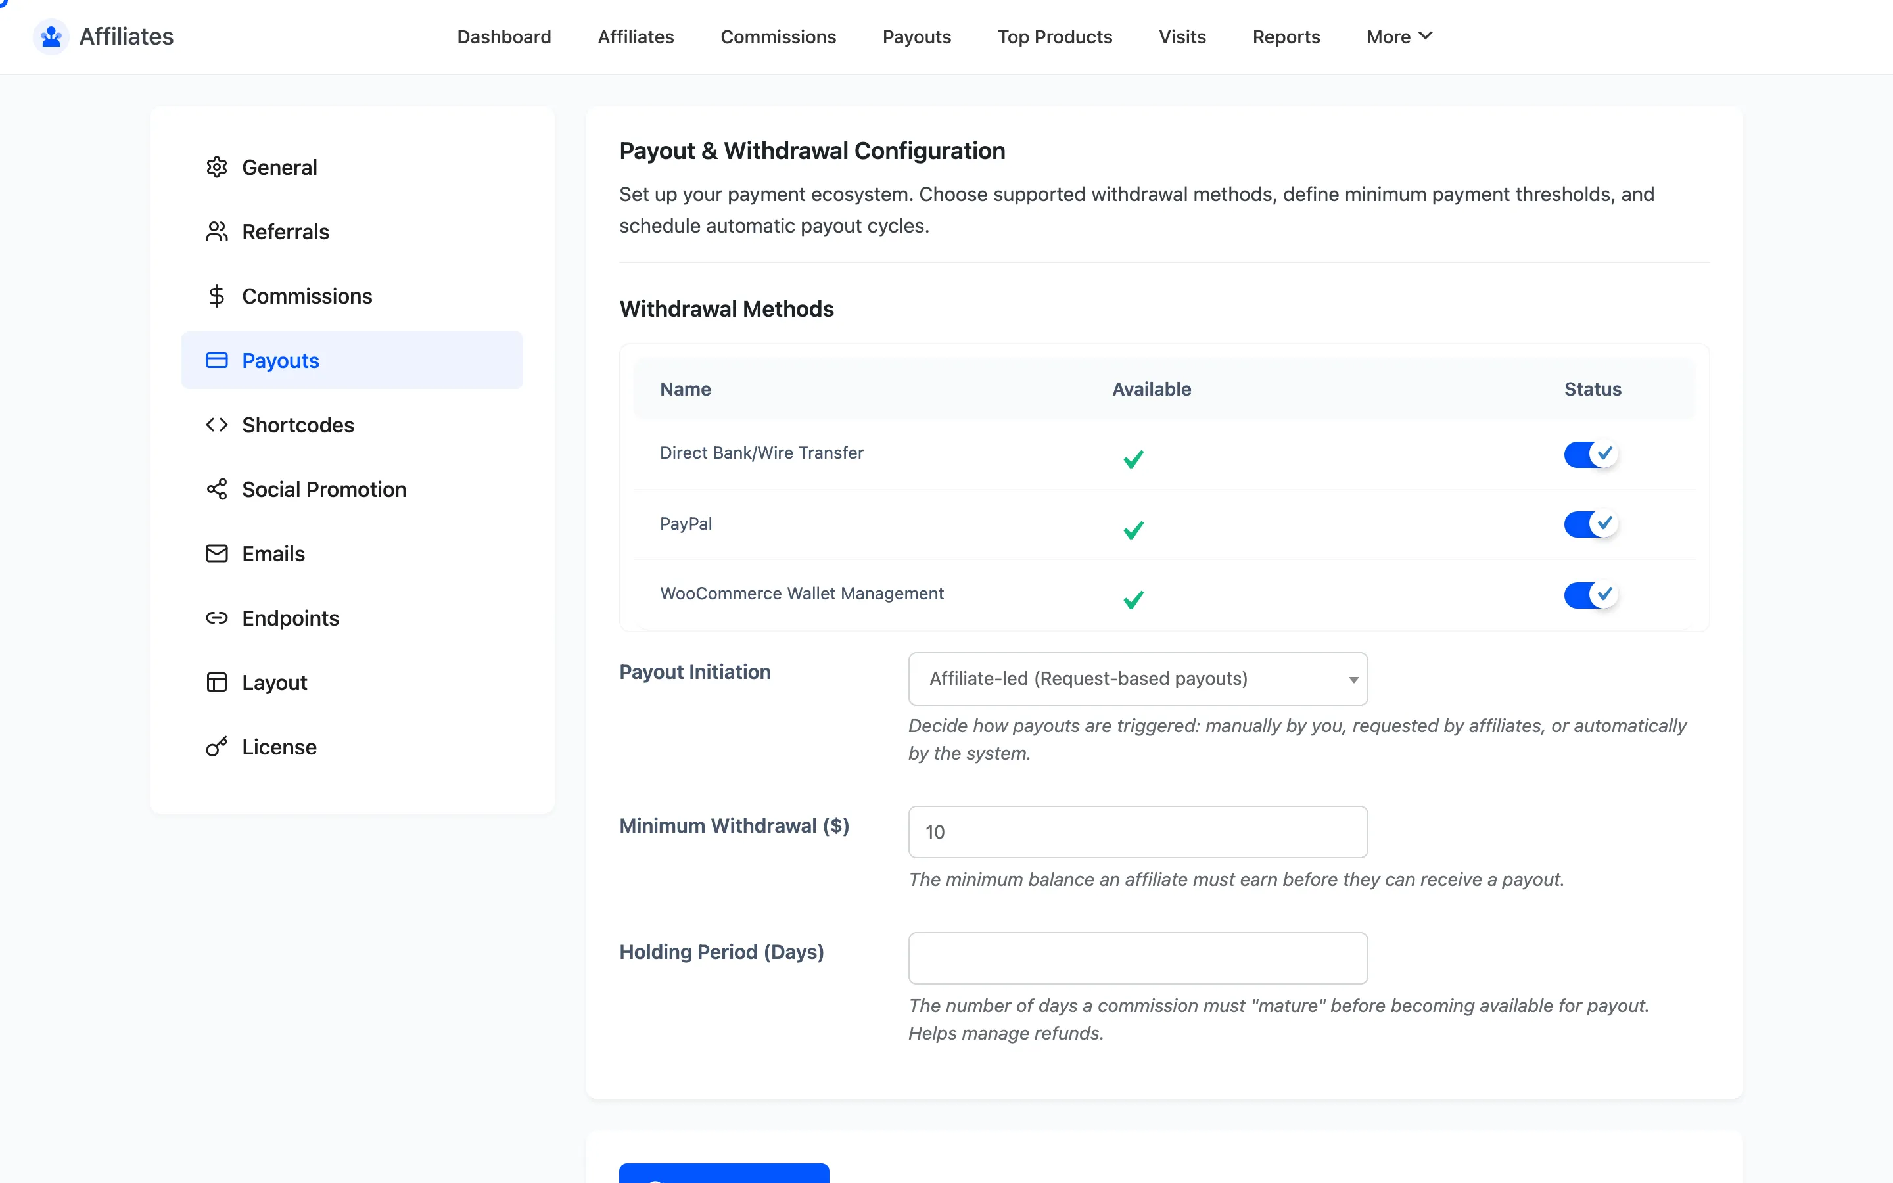Viewport: 1893px width, 1183px height.
Task: Open Reports in top navigation
Action: (1286, 37)
